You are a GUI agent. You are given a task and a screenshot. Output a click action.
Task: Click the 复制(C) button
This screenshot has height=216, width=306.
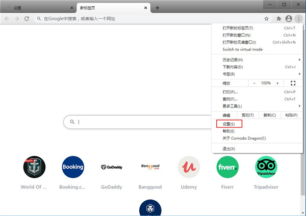pos(269,115)
